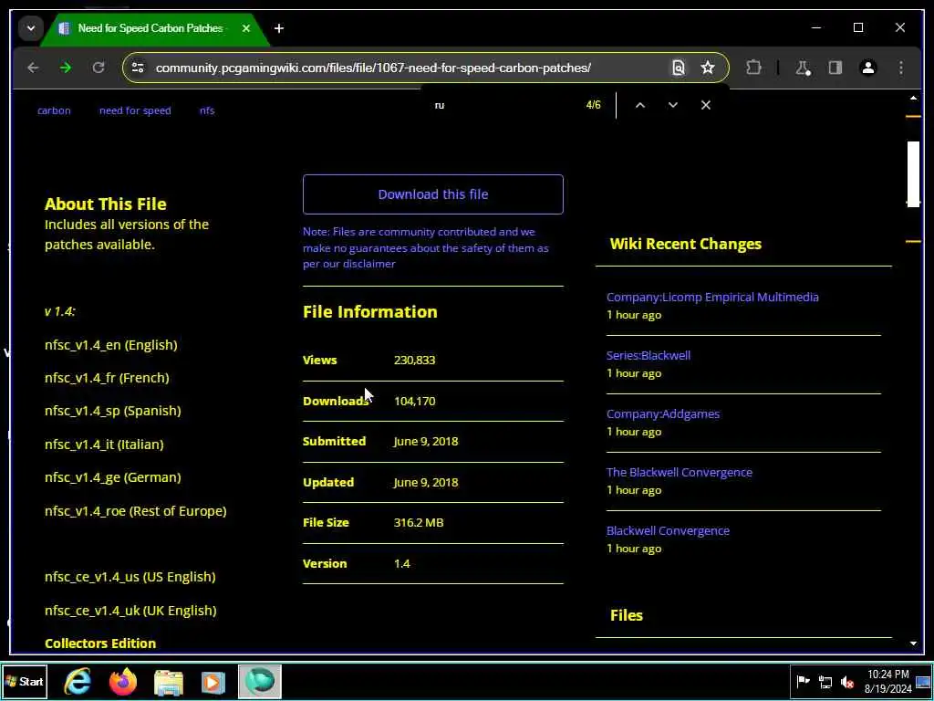Open a new browser tab
The height and width of the screenshot is (701, 934).
click(x=279, y=28)
